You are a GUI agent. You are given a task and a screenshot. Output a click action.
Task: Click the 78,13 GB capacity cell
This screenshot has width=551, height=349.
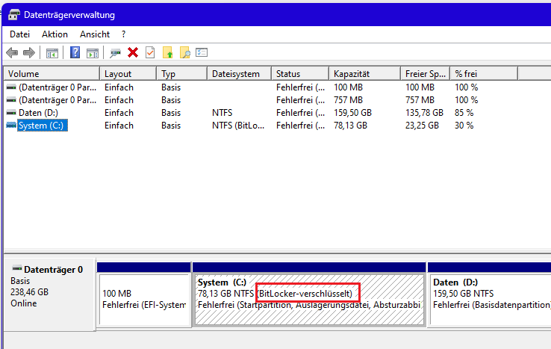350,126
